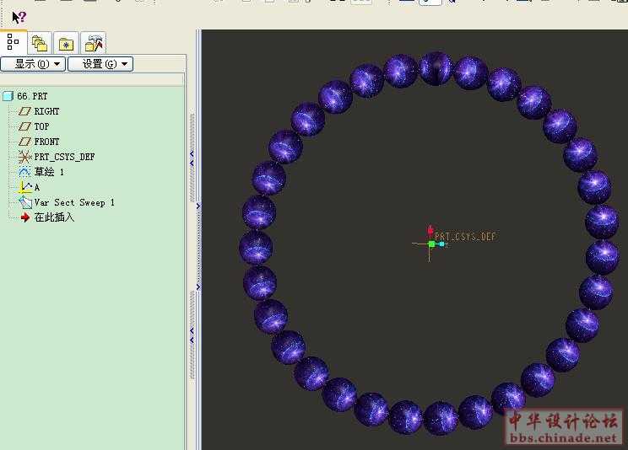Open the 设置 dropdown menu
Viewport: 628px width, 450px height.
pyautogui.click(x=100, y=64)
